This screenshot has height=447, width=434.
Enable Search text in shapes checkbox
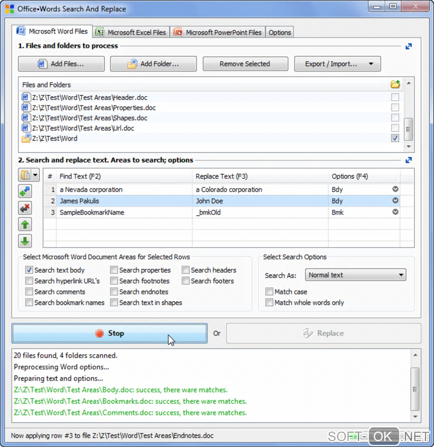click(114, 302)
